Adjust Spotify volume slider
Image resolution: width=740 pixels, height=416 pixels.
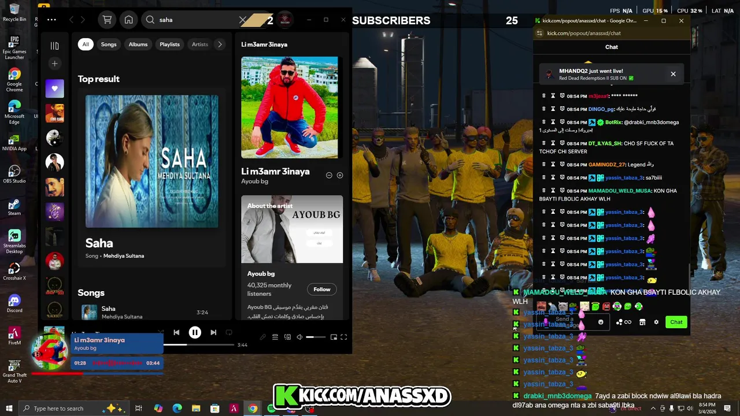[x=316, y=337]
